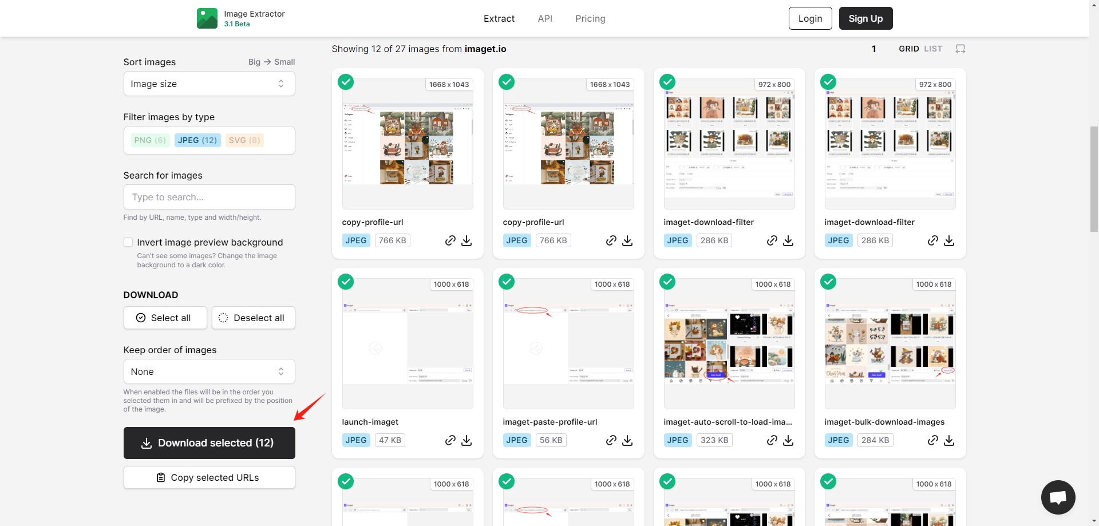Image resolution: width=1099 pixels, height=526 pixels.
Task: Download the launch-imaget image
Action: pos(467,440)
